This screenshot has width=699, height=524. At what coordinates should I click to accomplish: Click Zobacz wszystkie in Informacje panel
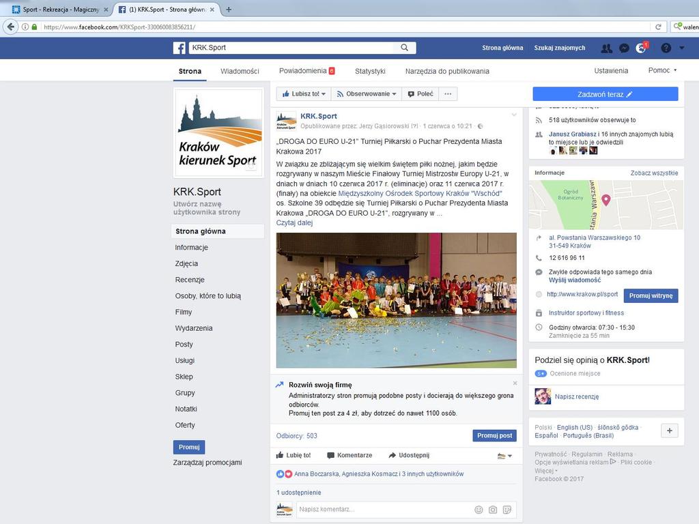654,173
